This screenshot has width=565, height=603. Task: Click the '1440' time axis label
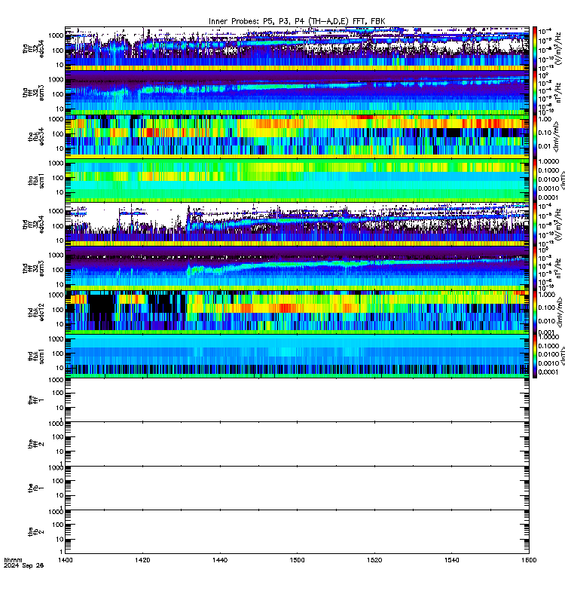220,560
